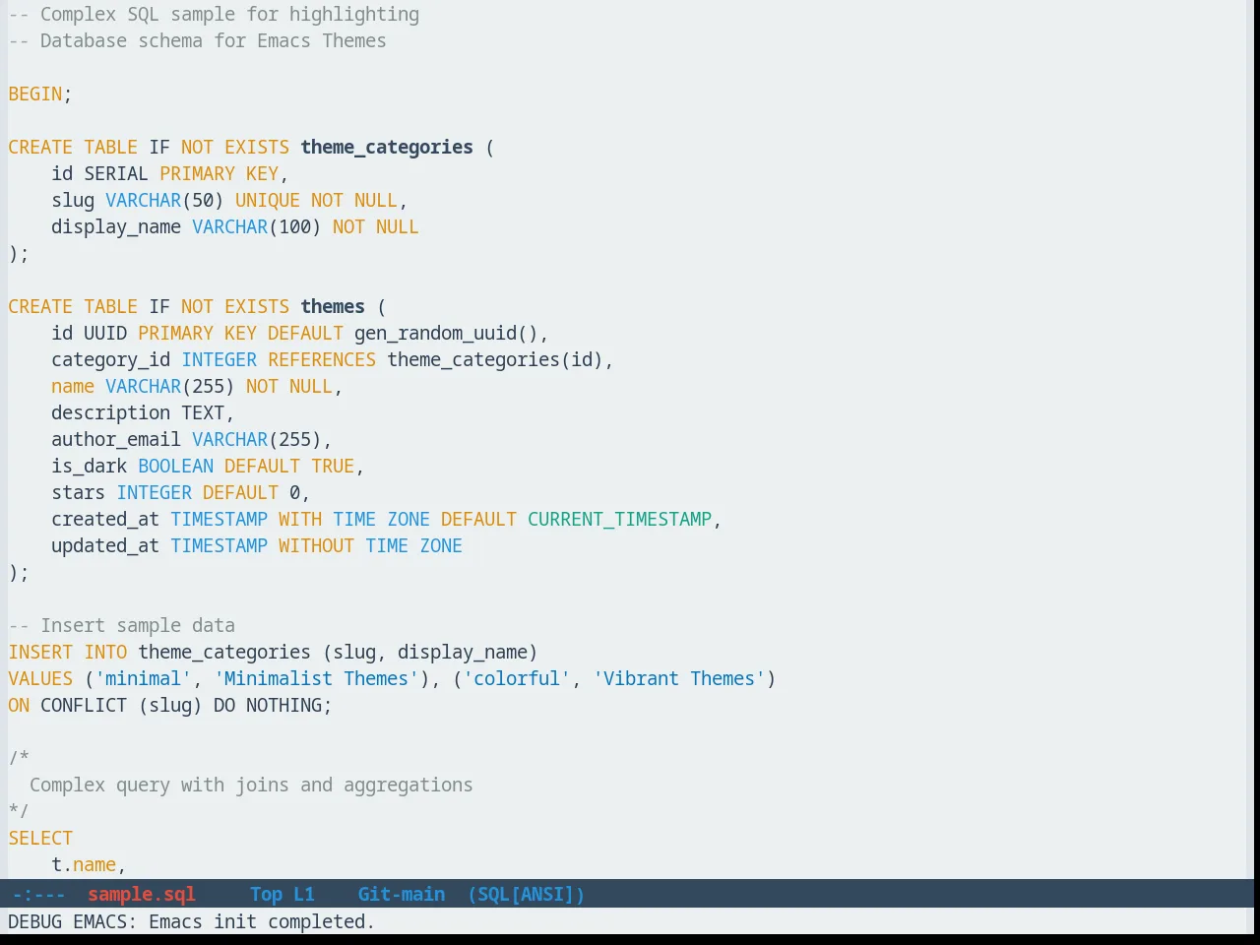
Task: Click WITHOUT keyword on updated_at line
Action: click(316, 545)
